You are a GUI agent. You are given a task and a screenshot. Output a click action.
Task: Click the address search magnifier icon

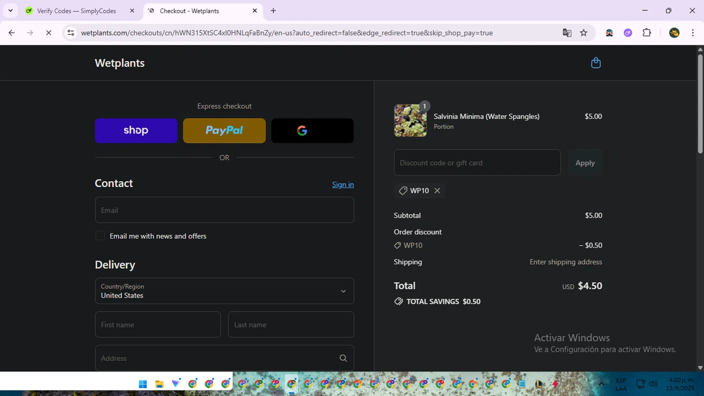(x=343, y=358)
